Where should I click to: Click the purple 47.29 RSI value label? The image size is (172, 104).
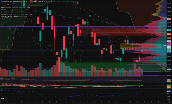[x=169, y=80]
